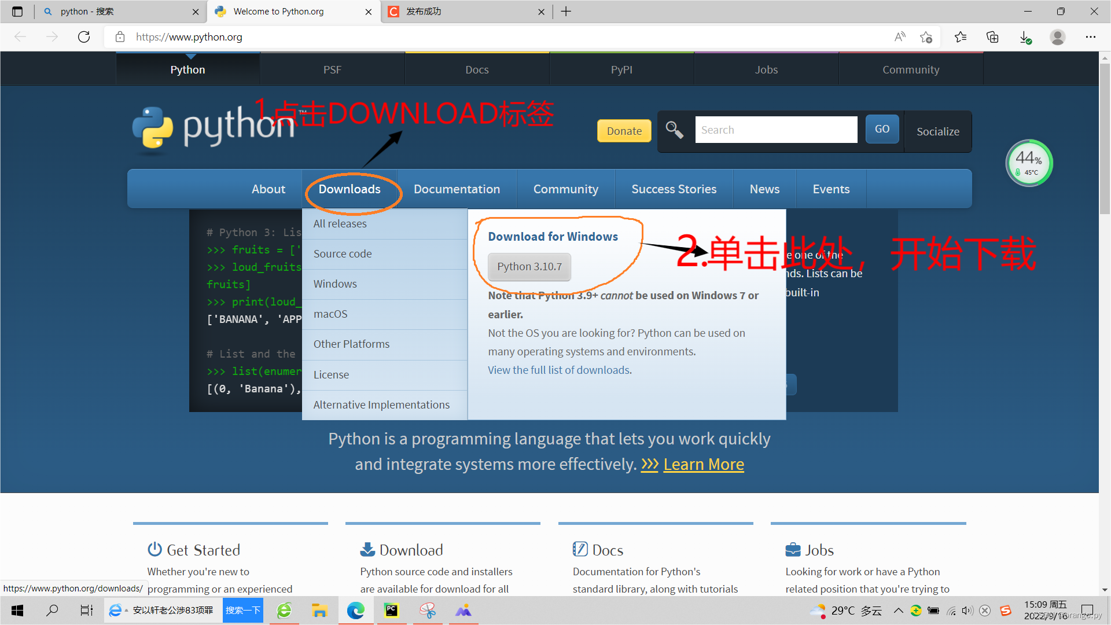Open the Downloads navigation menu
The image size is (1111, 625).
coord(350,189)
